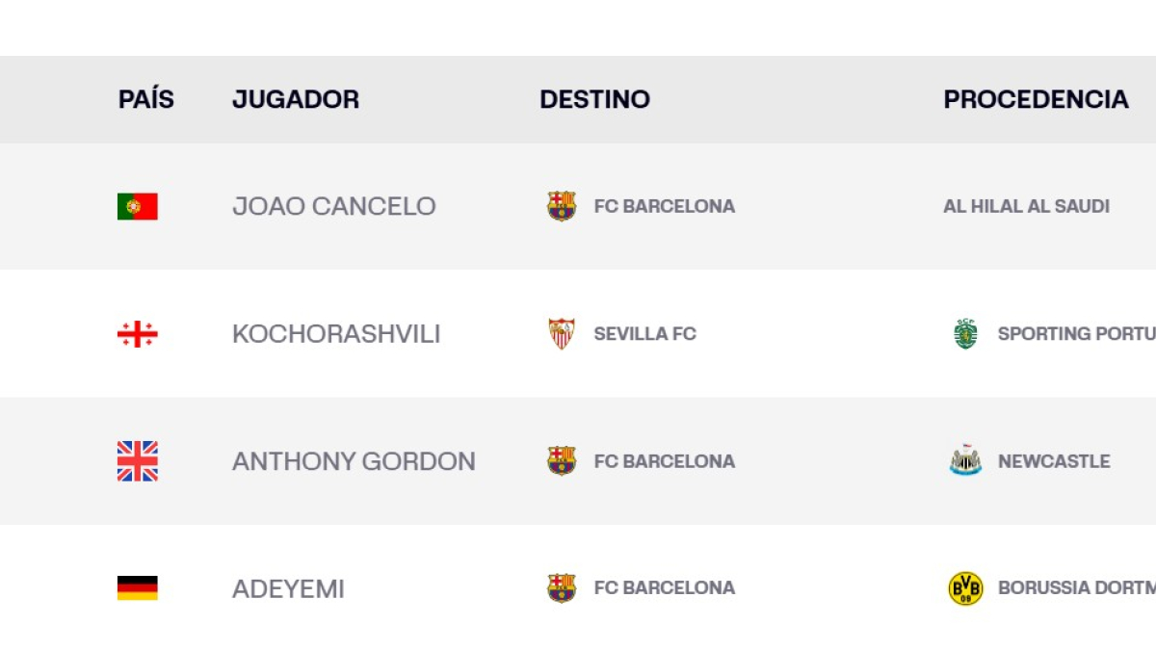Open the Joao Cancelo player name
This screenshot has height=650, width=1156.
pyautogui.click(x=334, y=206)
